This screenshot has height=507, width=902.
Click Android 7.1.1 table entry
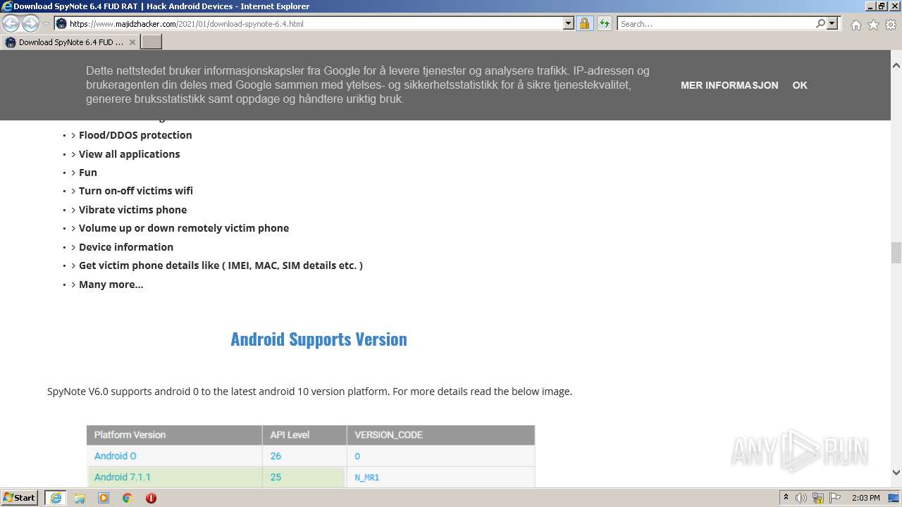[123, 477]
